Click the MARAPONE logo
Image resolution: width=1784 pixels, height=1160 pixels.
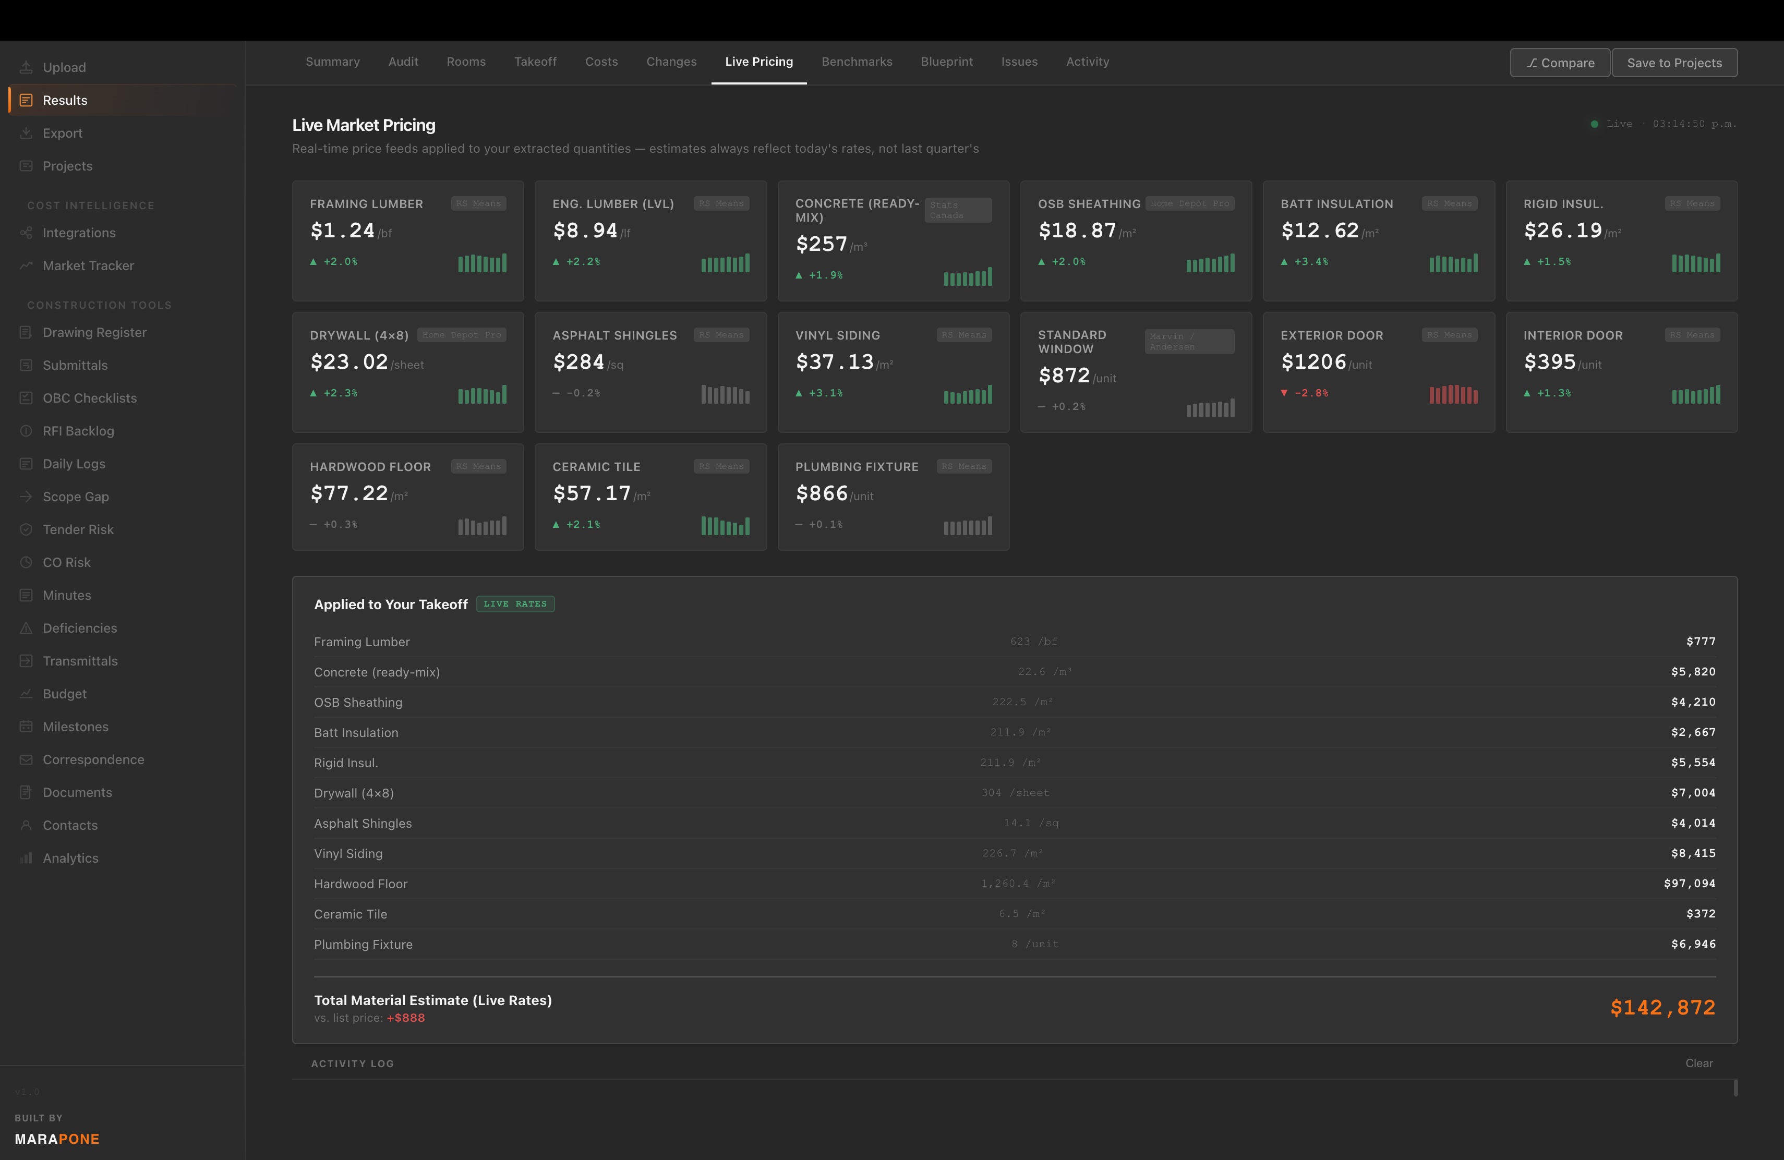(57, 1139)
